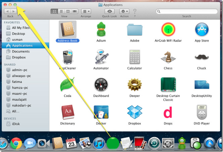This screenshot has width=223, height=152.
Task: Click the Finder search field
Action: pyautogui.click(x=187, y=11)
